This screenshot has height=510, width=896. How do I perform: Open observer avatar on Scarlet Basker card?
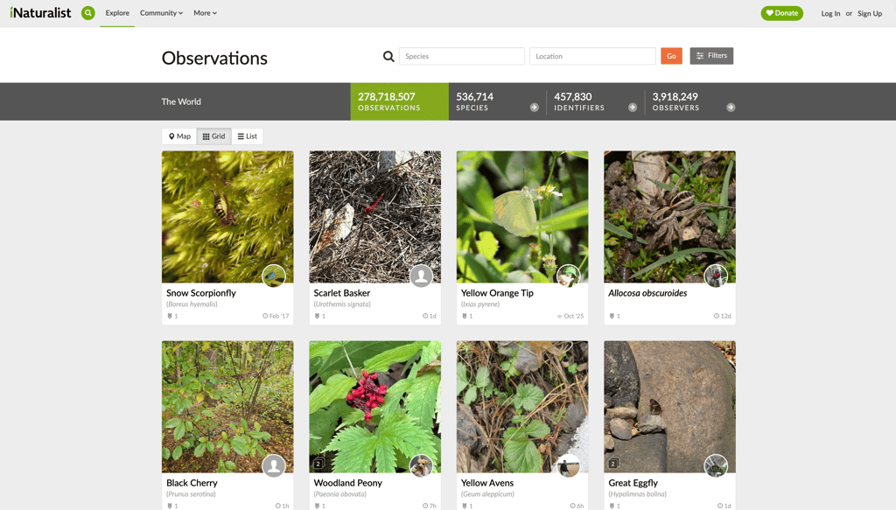tap(421, 276)
